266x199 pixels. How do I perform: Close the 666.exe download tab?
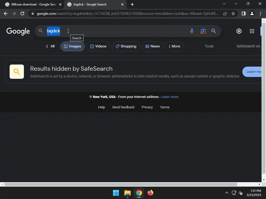[x=60, y=5]
